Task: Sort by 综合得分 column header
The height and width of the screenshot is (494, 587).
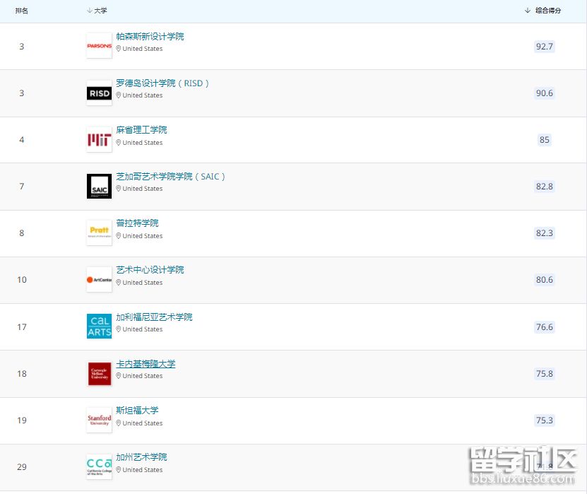Action: pos(547,11)
